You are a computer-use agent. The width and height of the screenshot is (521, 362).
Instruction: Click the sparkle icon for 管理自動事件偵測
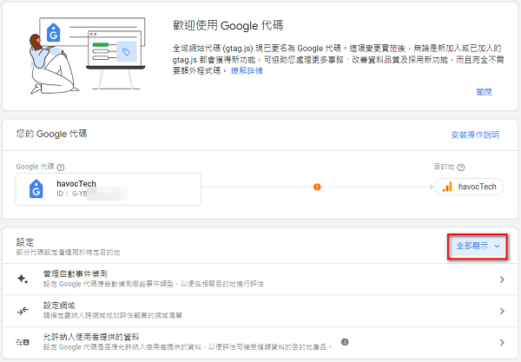tap(22, 279)
